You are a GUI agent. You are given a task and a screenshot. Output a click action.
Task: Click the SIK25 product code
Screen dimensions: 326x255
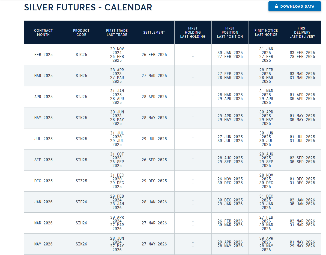click(81, 118)
